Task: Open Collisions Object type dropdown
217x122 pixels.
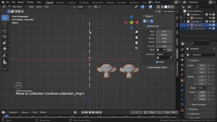Action: [164, 54]
